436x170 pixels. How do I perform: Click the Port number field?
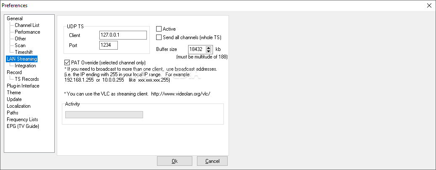click(109, 45)
